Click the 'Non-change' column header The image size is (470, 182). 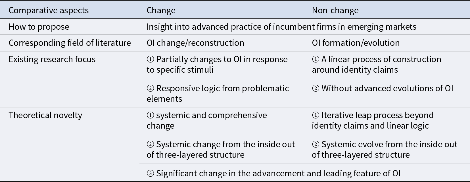[335, 10]
